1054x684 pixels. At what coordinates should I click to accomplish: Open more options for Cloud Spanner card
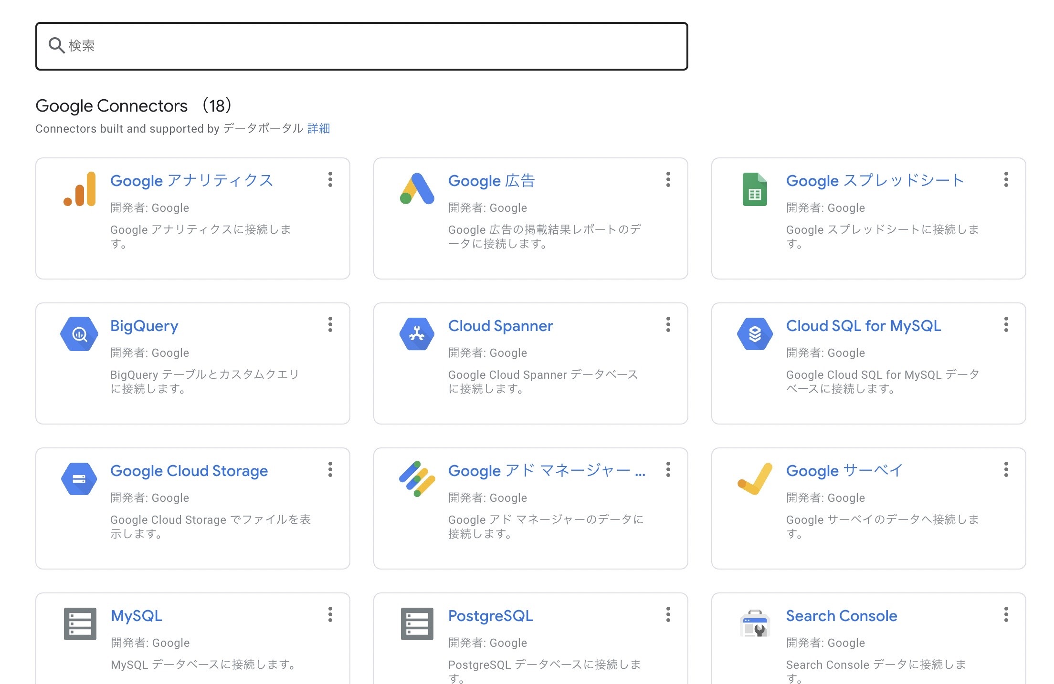coord(668,325)
